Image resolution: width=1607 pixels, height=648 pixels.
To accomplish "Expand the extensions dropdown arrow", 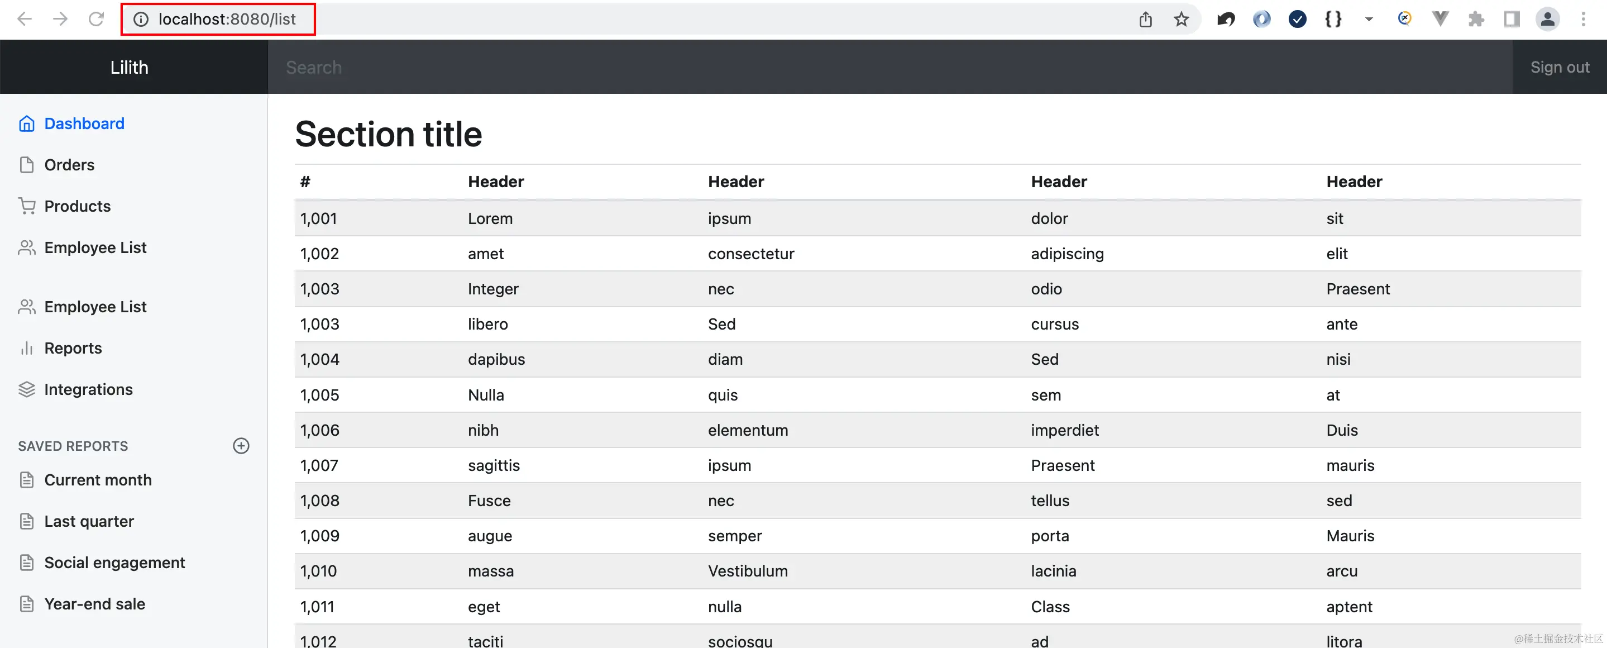I will coord(1369,20).
